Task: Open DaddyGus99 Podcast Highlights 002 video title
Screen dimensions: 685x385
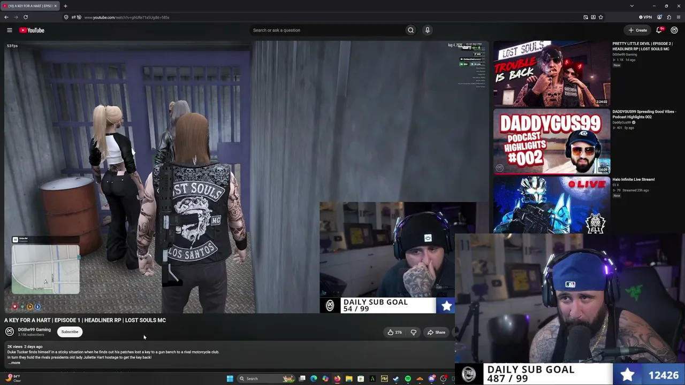Action: 644,114
